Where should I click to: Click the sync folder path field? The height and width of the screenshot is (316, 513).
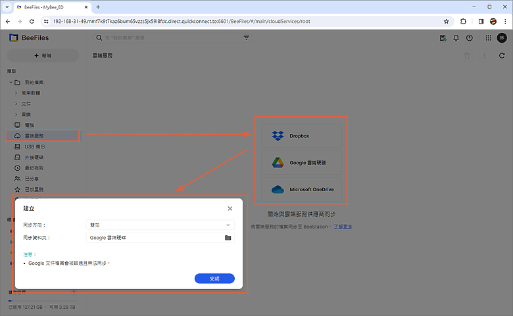click(160, 238)
